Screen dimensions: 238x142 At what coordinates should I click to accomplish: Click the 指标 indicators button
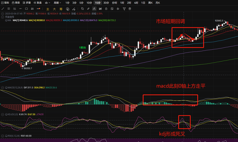(5, 3)
